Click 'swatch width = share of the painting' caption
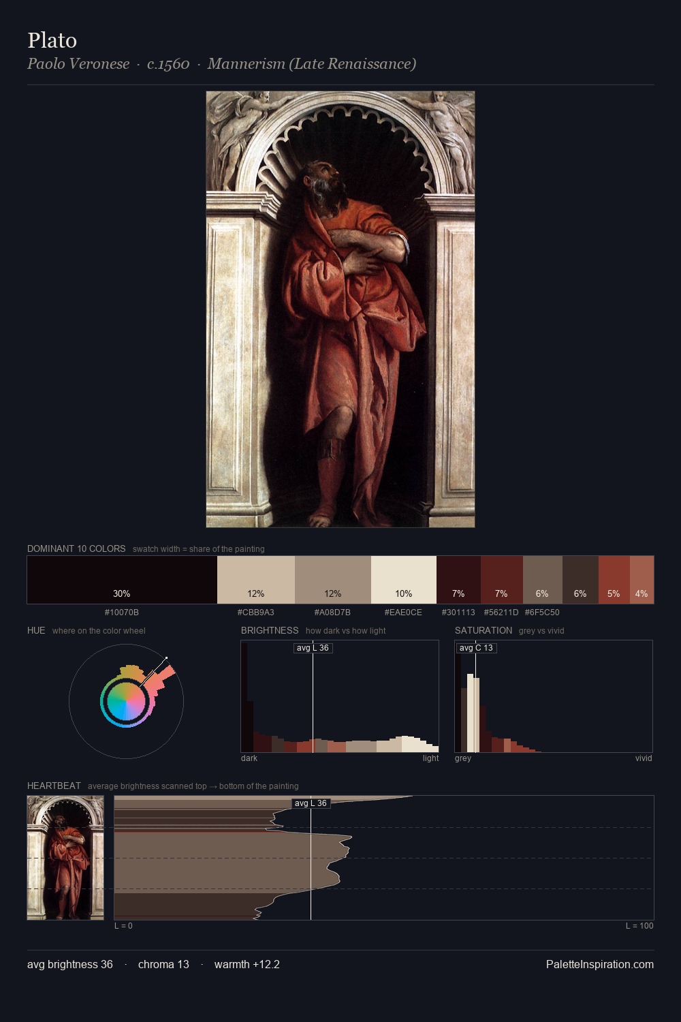This screenshot has width=681, height=1022. pos(199,549)
